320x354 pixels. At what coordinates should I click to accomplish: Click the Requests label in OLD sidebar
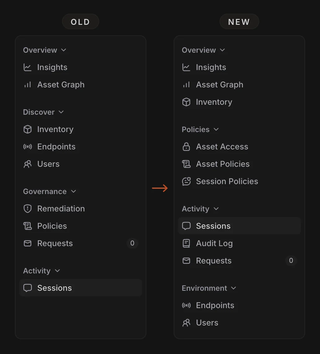pyautogui.click(x=55, y=243)
